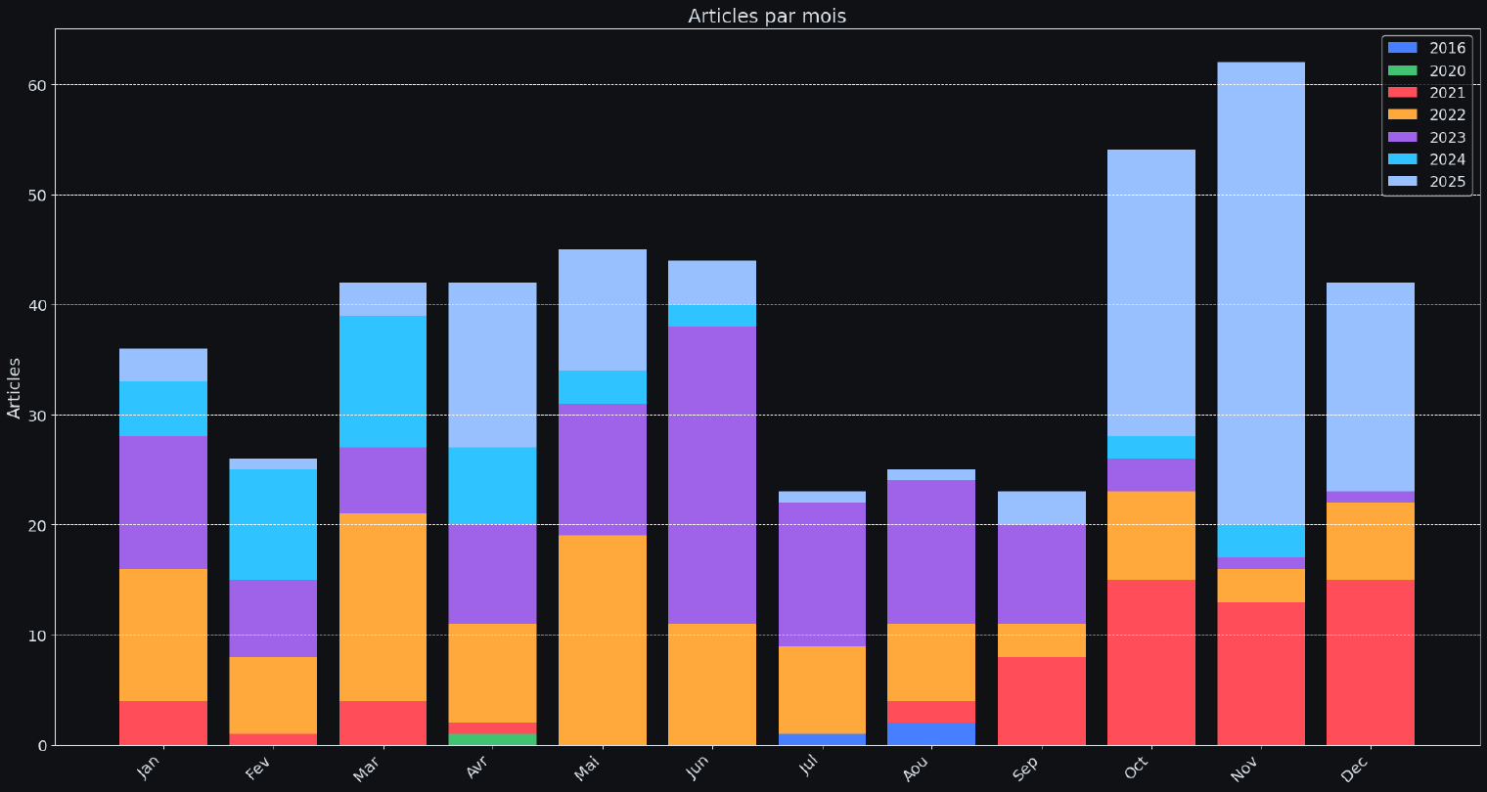Screen dimensions: 1487x792
Task: Click the 2020 green legend swatch
Action: coord(1402,70)
